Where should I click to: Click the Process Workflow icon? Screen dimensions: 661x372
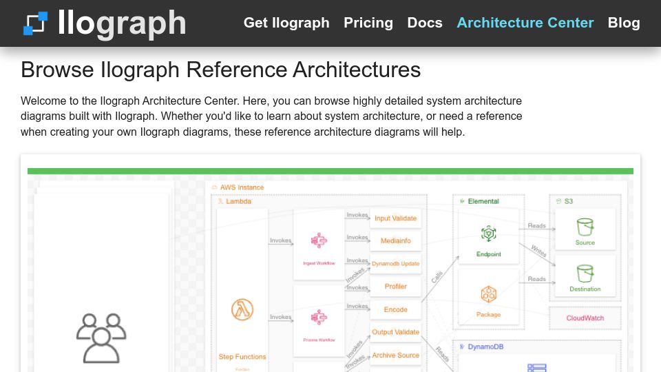319,317
